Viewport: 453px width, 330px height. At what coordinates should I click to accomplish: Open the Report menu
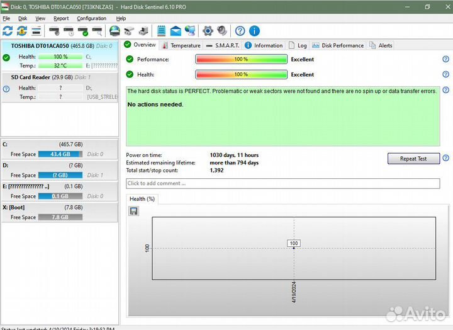coord(61,18)
